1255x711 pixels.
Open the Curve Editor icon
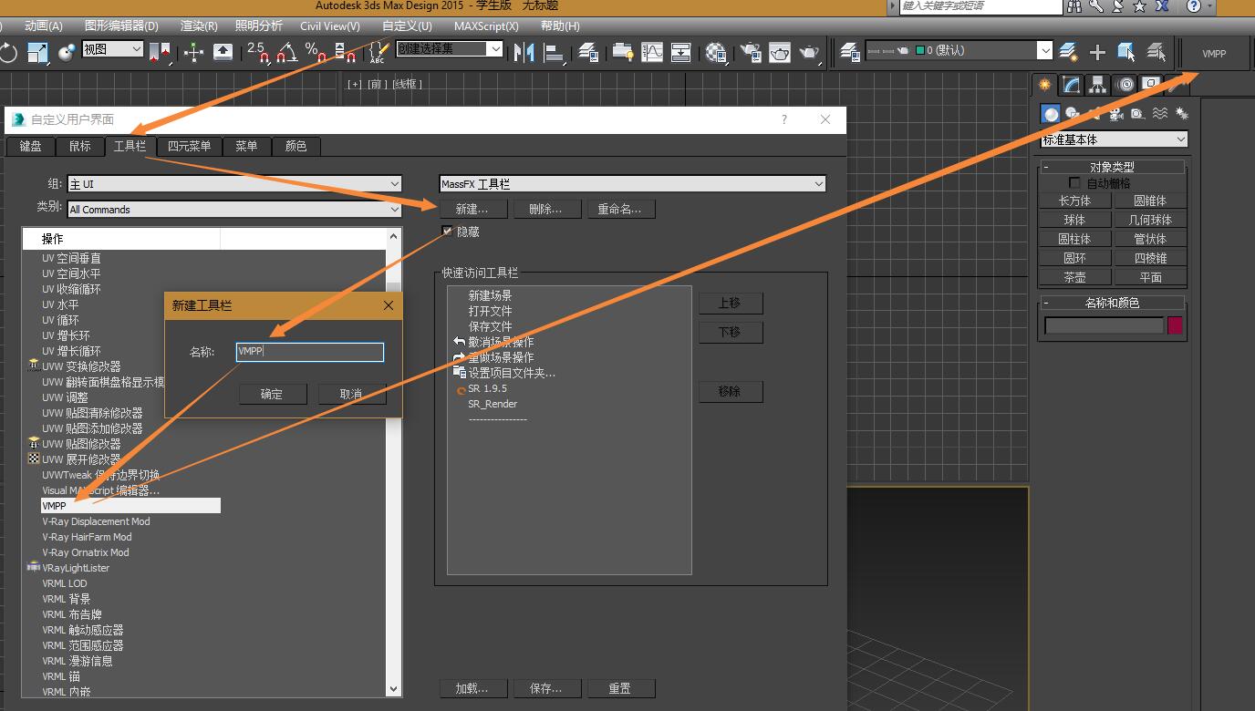pos(652,52)
